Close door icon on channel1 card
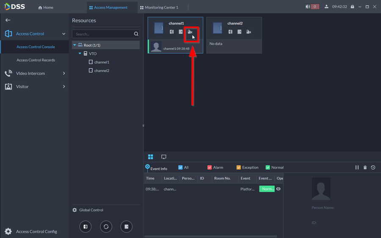The width and height of the screenshot is (381, 238). tap(180, 32)
